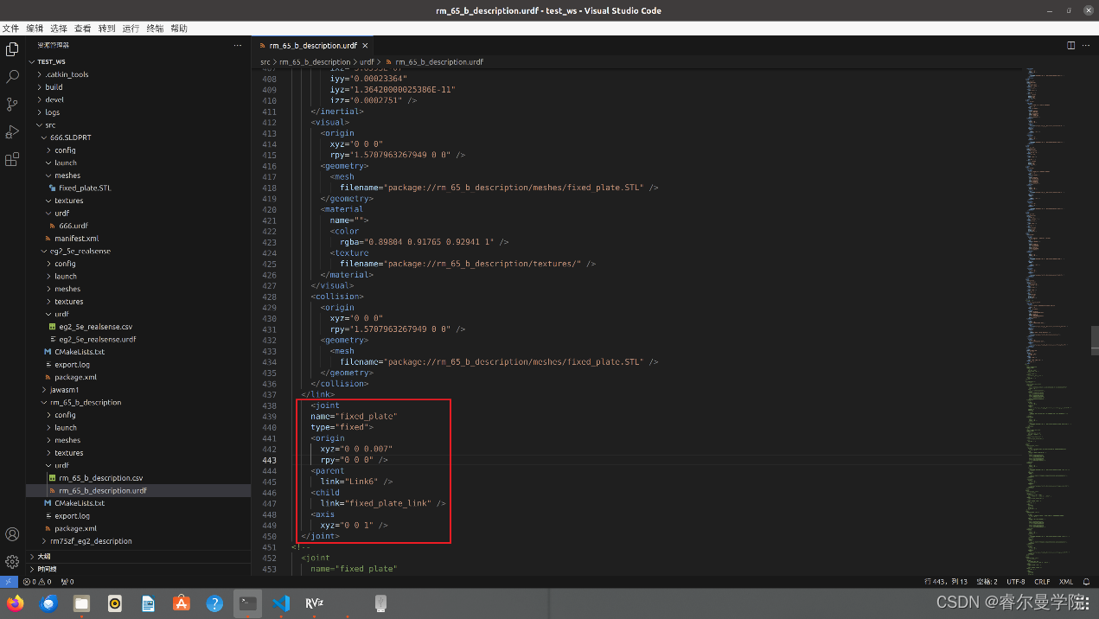Open rm_65_b_description.csv file
This screenshot has height=619, width=1099.
point(138,478)
